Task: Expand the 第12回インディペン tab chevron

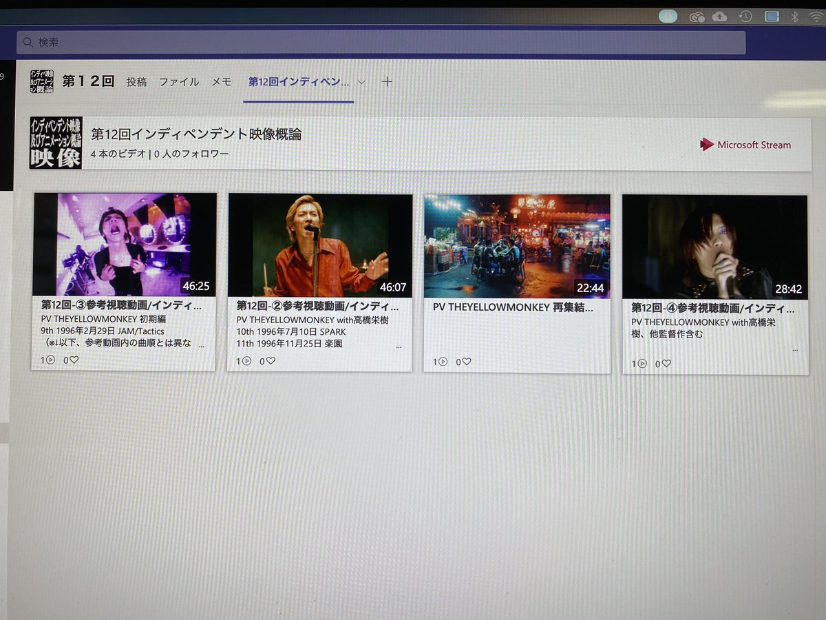Action: [x=361, y=81]
